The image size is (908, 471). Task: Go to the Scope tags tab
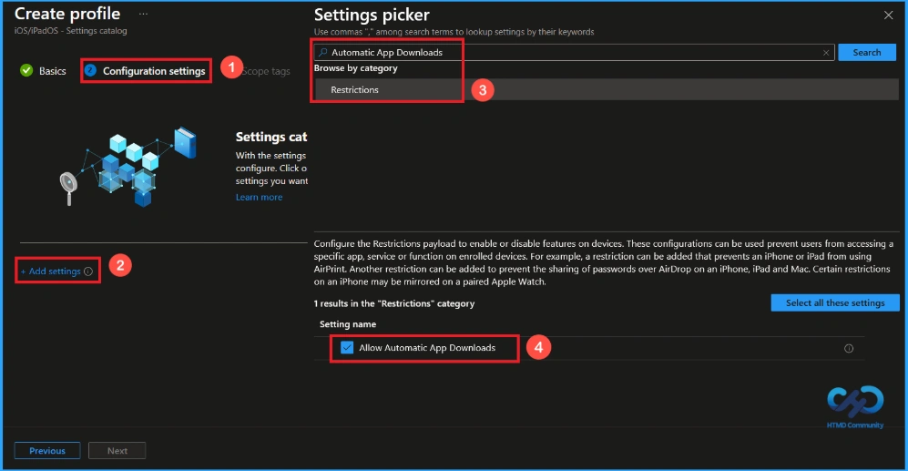266,71
